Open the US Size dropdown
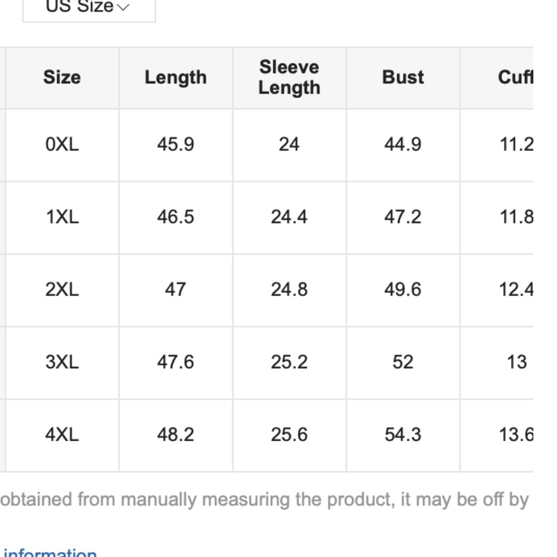 88,8
